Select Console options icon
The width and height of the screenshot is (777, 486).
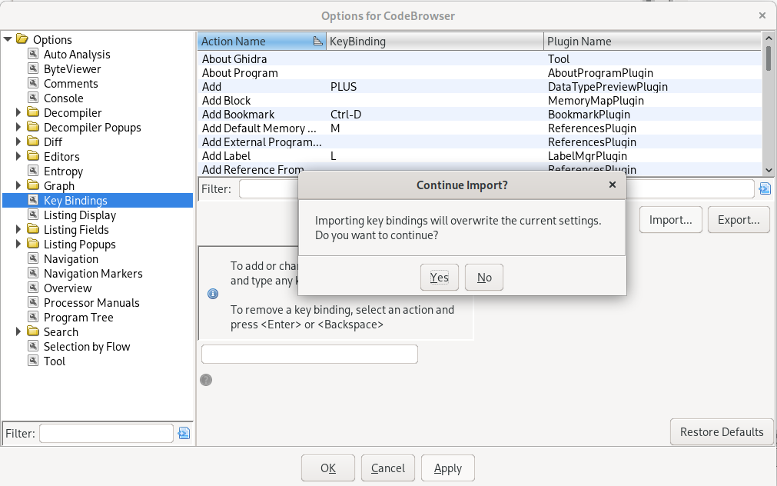coord(33,98)
